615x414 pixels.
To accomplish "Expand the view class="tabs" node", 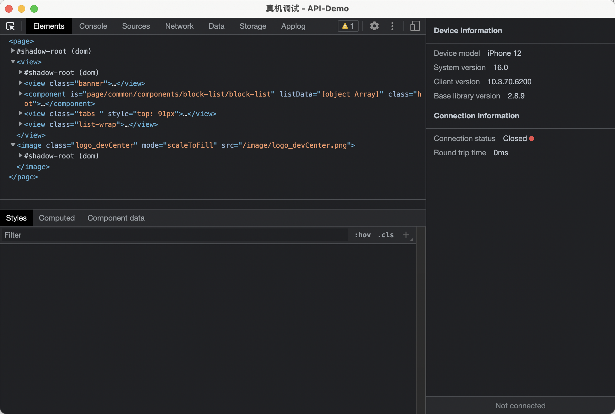I will coord(21,113).
